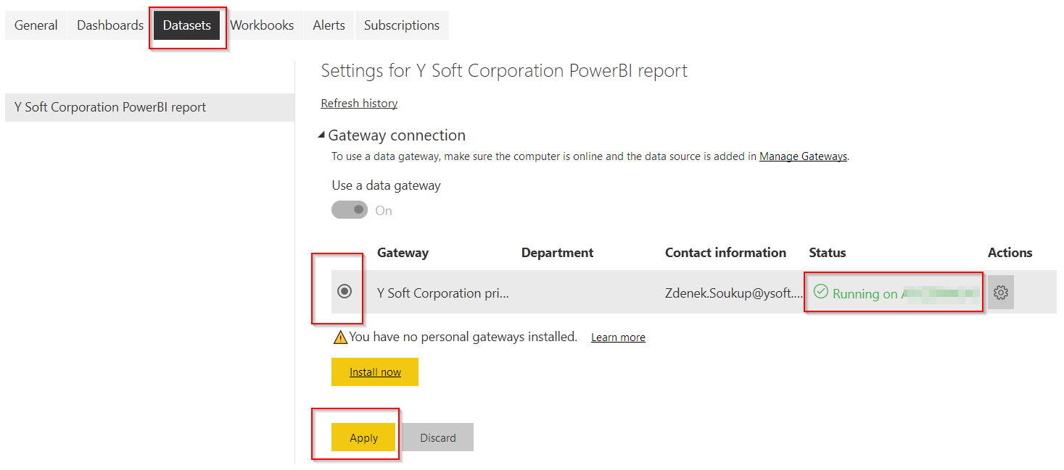
Task: Select Y Soft Corporation PowerBI report dataset
Action: [149, 107]
